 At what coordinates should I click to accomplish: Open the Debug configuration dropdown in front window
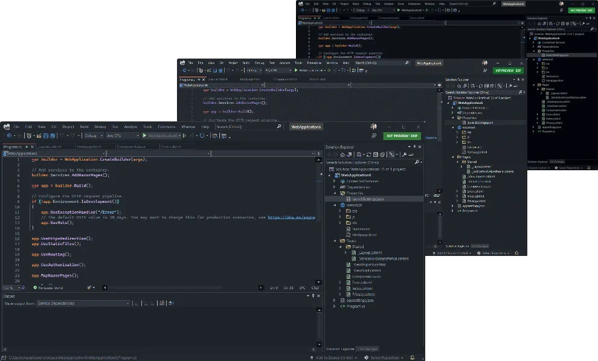pos(94,136)
